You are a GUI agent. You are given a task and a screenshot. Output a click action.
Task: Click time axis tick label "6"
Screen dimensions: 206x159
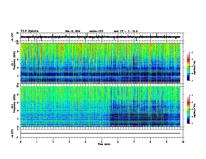tap(118, 142)
